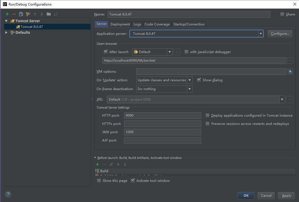Click the localhost URL field

click(x=194, y=61)
